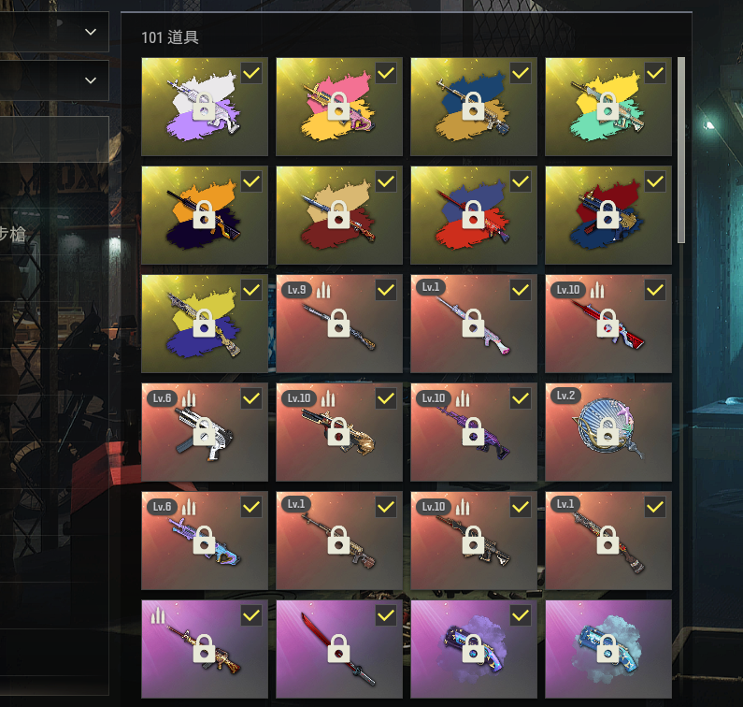Choose the Lv.10 purple rifle blueprint
743x707 pixels.
[474, 432]
